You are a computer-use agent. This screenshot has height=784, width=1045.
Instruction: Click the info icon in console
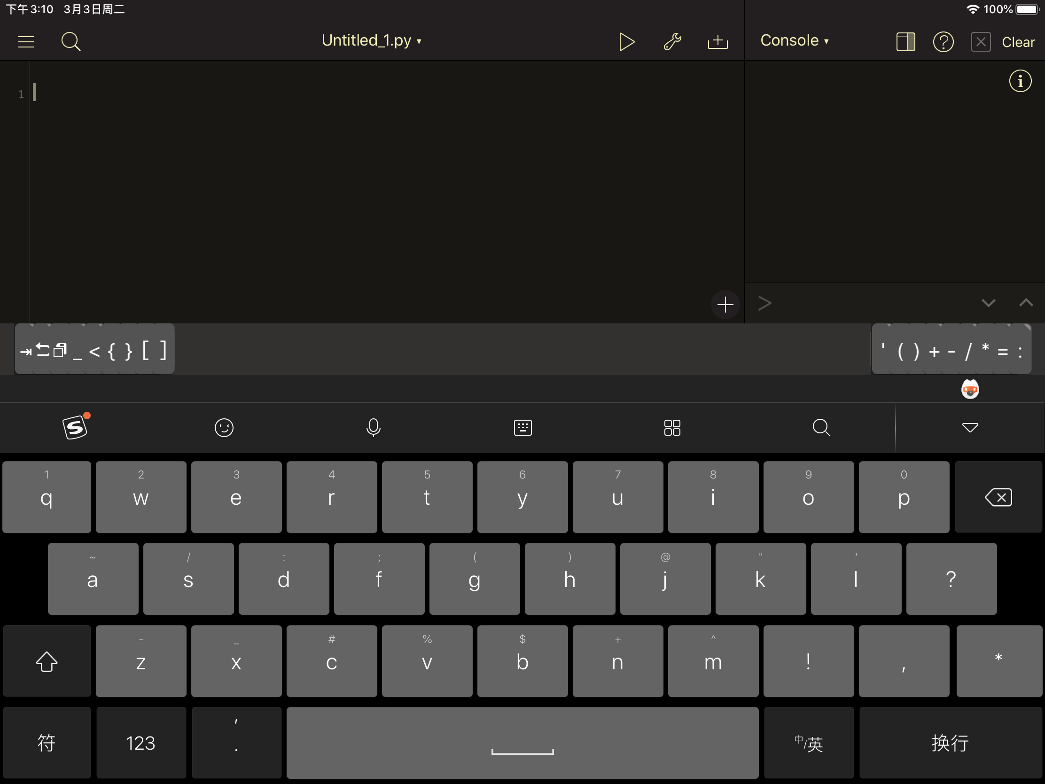[x=1020, y=81]
